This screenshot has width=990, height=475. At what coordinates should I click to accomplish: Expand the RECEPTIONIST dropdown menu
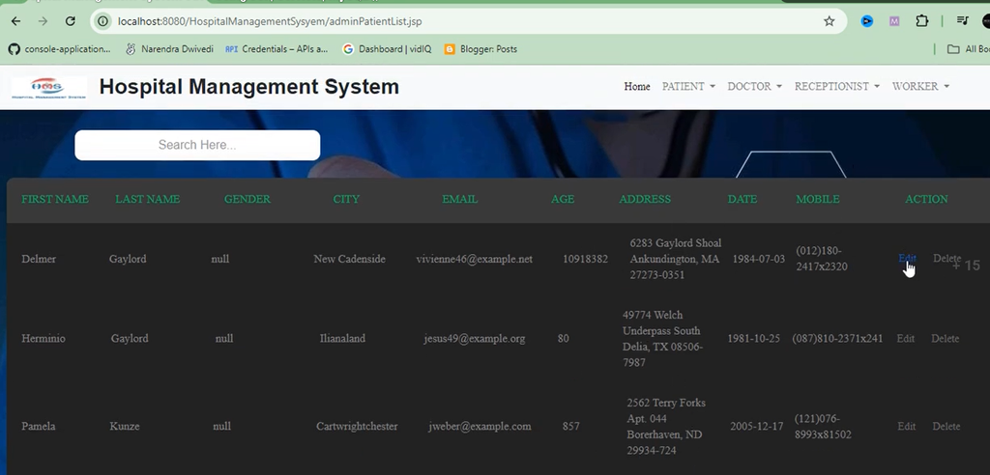[x=836, y=87]
